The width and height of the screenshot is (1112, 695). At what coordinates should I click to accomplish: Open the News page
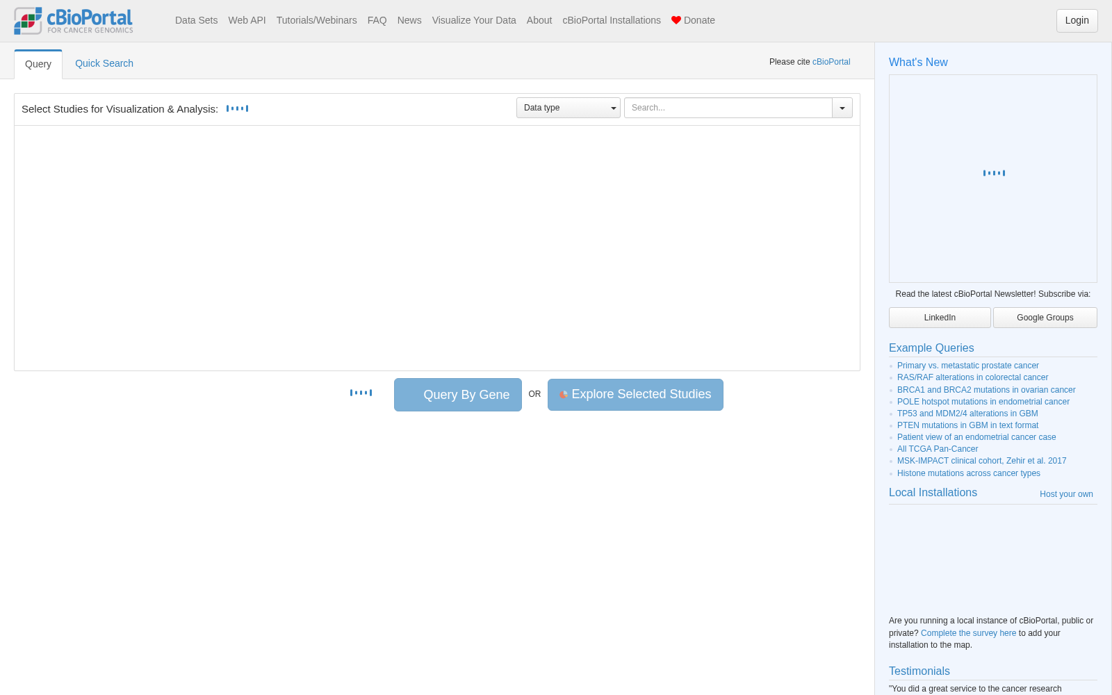point(409,20)
